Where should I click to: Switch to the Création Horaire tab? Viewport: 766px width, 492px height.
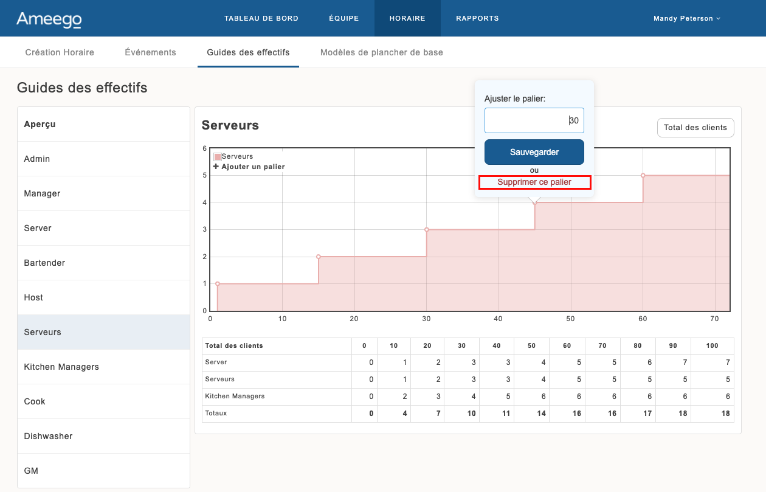pos(60,52)
